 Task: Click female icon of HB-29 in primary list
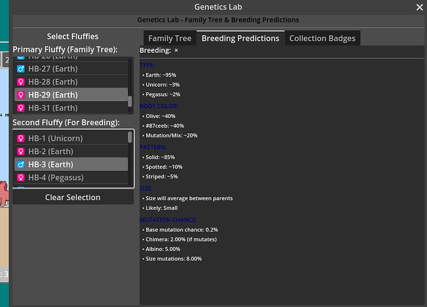21,95
